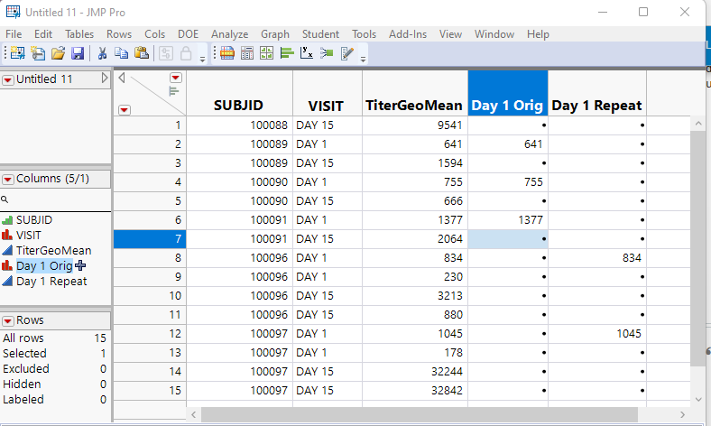Click the four-panel grid toolbar icon
This screenshot has width=711, height=426.
[267, 53]
